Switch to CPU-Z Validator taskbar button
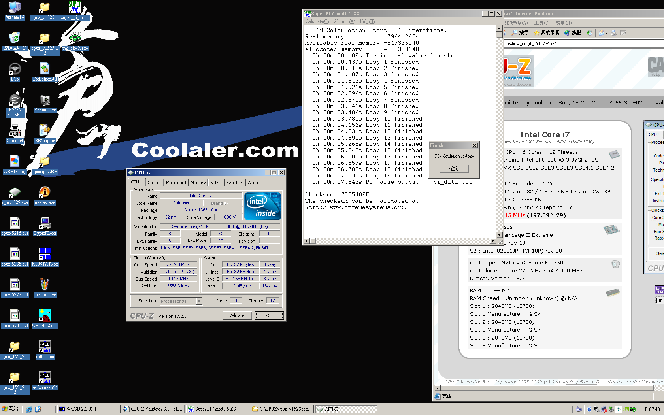 (153, 409)
